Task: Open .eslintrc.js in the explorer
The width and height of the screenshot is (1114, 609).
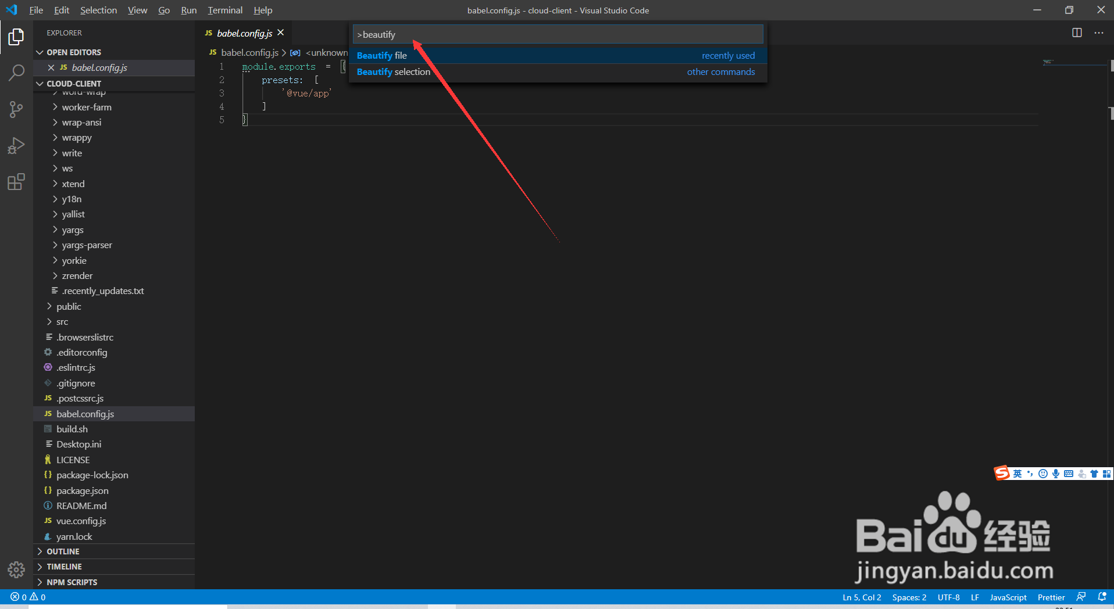Action: (114, 367)
